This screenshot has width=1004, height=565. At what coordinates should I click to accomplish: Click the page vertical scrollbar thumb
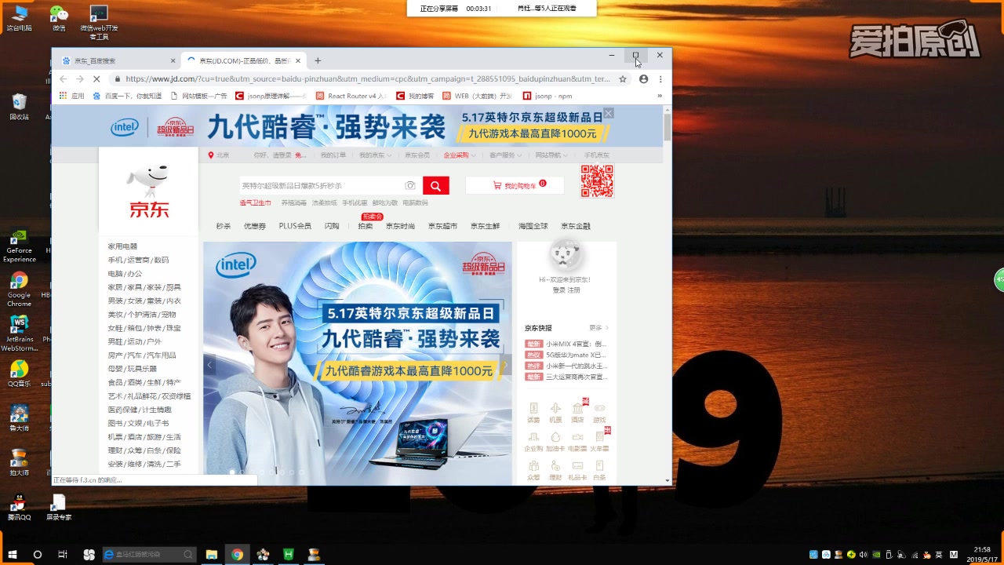point(668,127)
